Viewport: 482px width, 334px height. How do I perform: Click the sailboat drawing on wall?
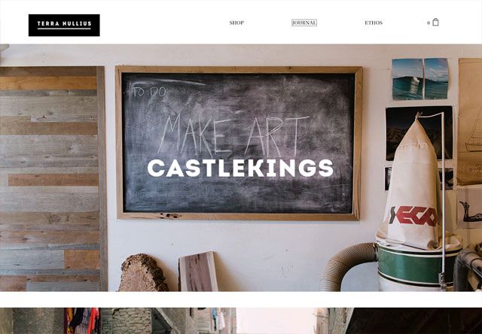[x=470, y=121]
